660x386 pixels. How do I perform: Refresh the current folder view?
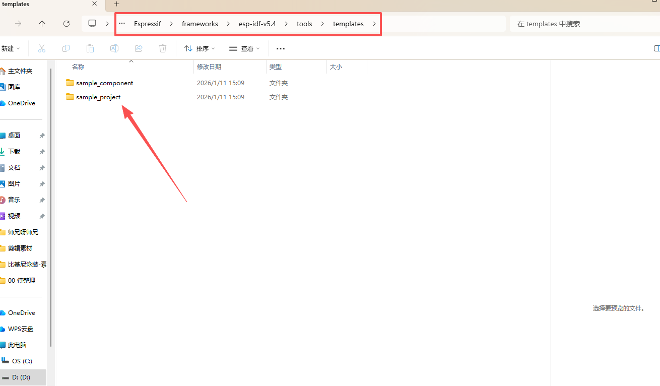pyautogui.click(x=67, y=24)
